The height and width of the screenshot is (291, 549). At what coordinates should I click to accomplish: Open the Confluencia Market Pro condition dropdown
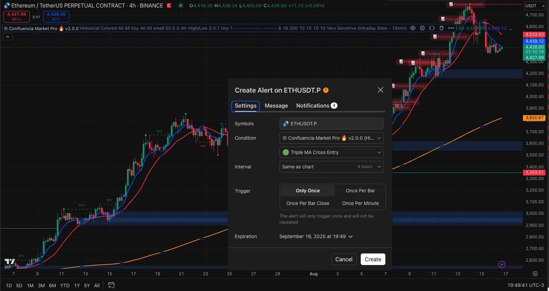pyautogui.click(x=331, y=138)
